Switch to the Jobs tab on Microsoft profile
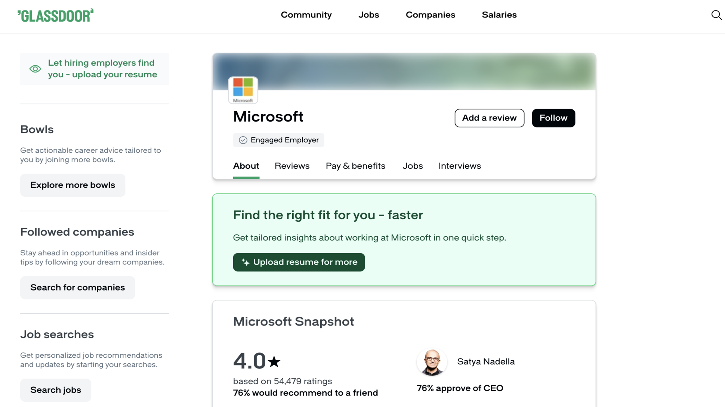725x407 pixels. coord(413,166)
